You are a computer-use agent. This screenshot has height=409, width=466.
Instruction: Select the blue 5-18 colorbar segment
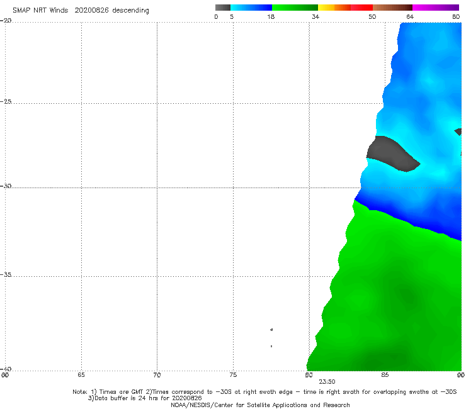tap(251, 8)
